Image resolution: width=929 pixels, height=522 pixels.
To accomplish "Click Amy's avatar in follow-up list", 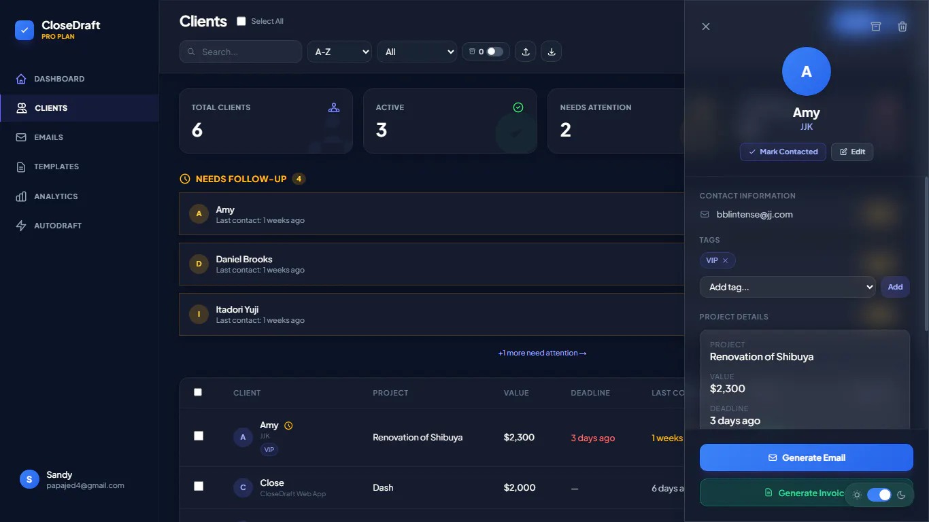I will (x=199, y=214).
